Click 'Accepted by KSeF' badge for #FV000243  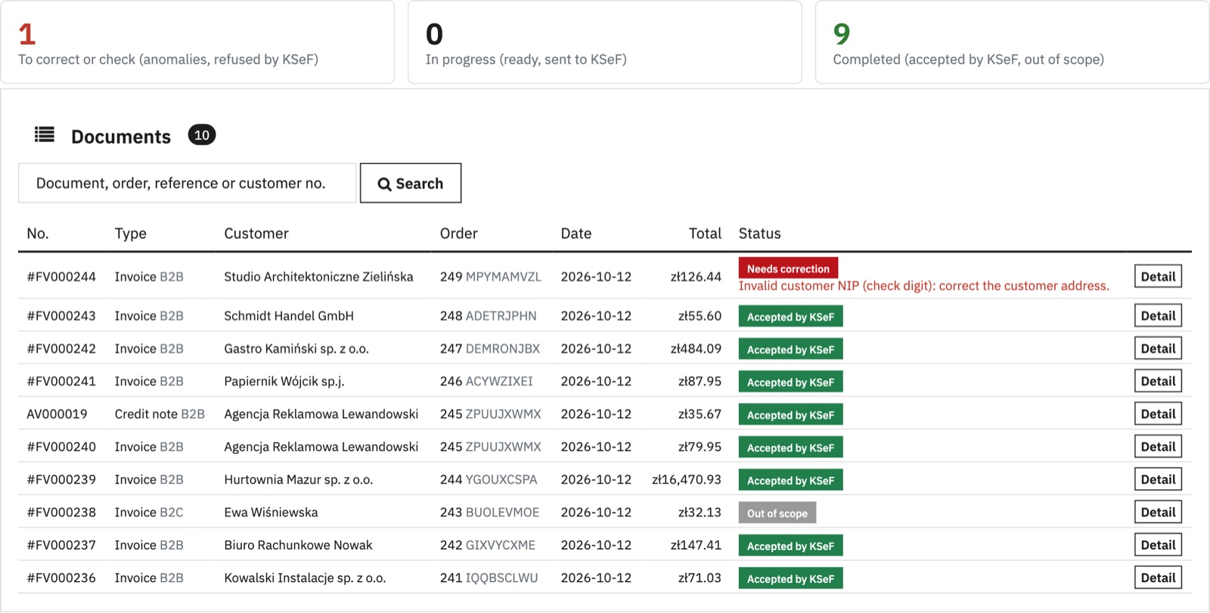point(790,317)
